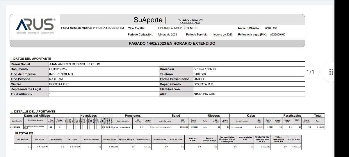Click the Dirección value cr 109a 150b 79
The height and width of the screenshot is (157, 349).
coord(205,69)
